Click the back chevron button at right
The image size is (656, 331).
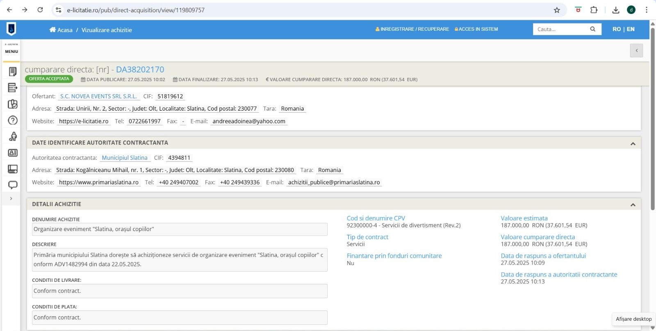point(636,50)
